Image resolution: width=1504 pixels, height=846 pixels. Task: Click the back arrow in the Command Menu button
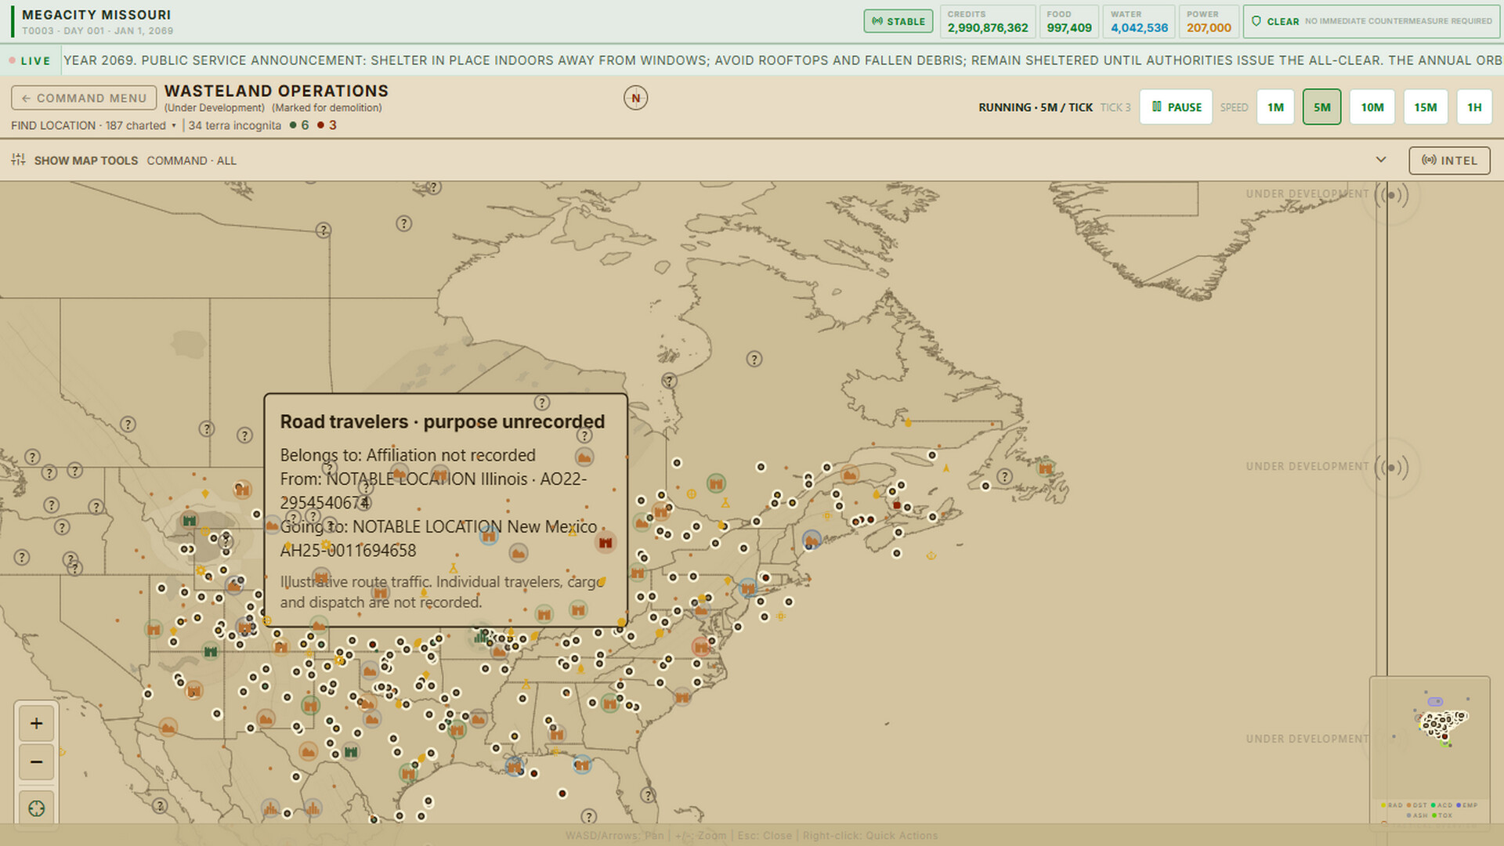click(26, 98)
